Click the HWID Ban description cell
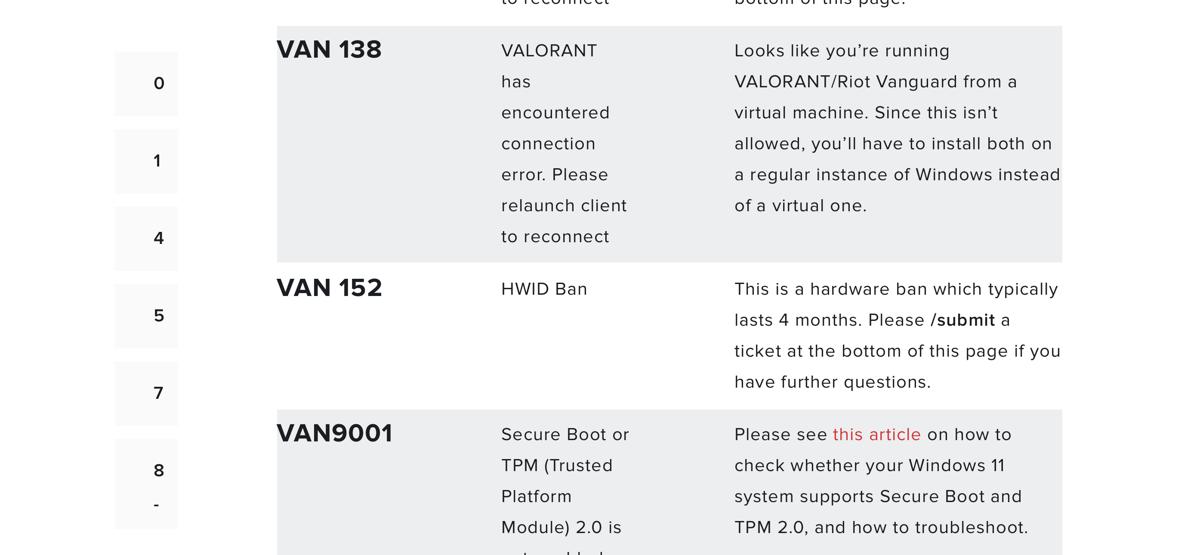Image resolution: width=1203 pixels, height=555 pixels. (x=544, y=289)
